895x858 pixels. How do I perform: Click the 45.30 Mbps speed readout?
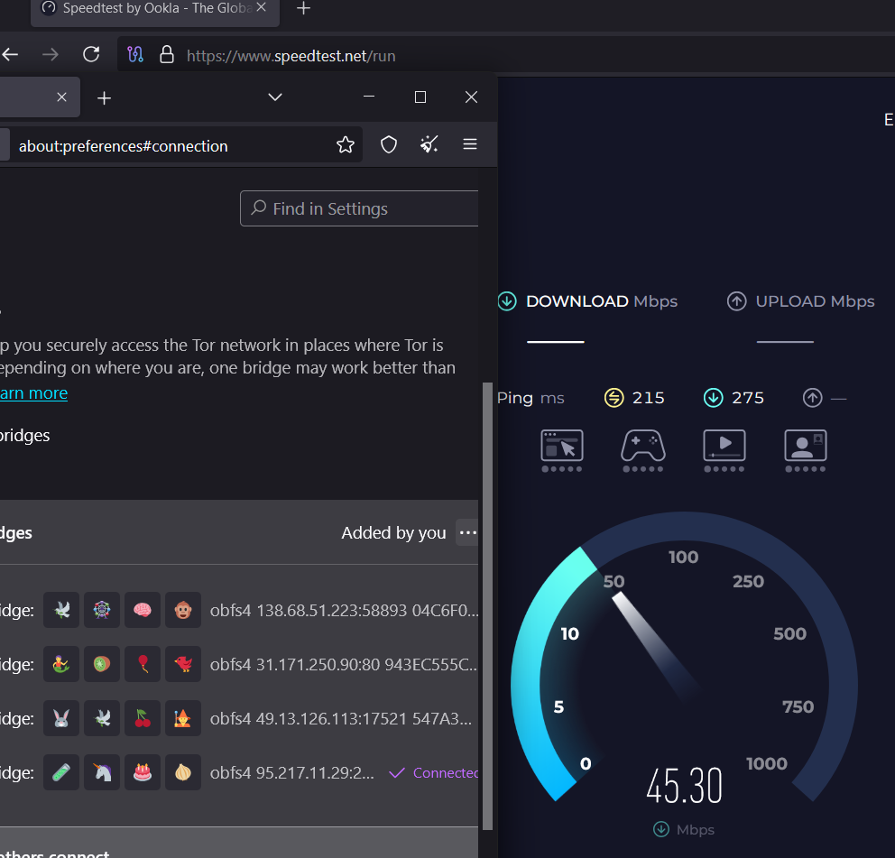click(685, 786)
